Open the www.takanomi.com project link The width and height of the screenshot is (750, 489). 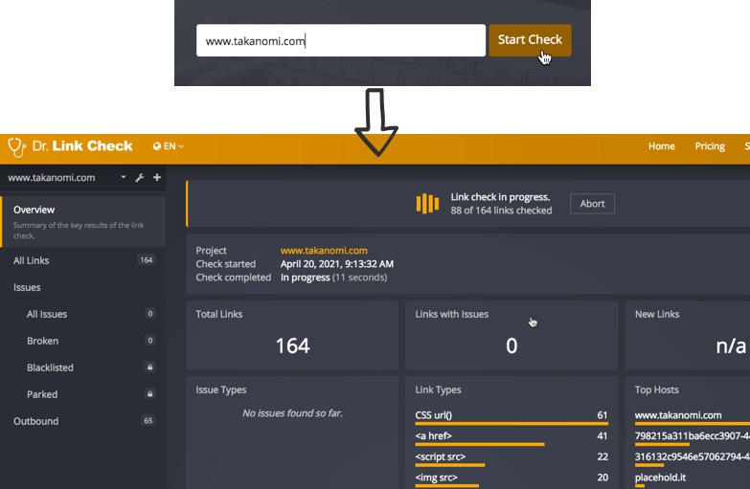click(324, 251)
